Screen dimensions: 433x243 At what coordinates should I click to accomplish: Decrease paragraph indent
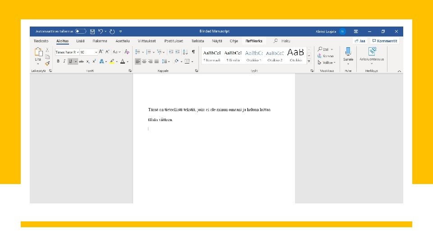coord(171,52)
